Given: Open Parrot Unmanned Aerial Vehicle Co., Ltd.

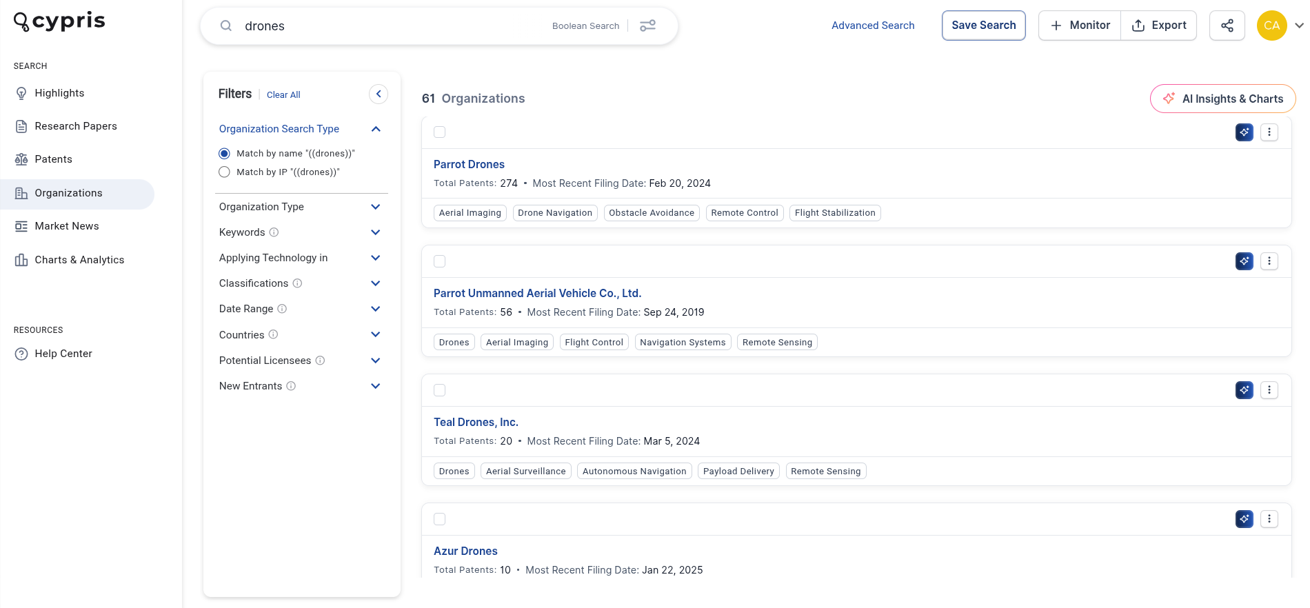Looking at the screenshot, I should (537, 293).
